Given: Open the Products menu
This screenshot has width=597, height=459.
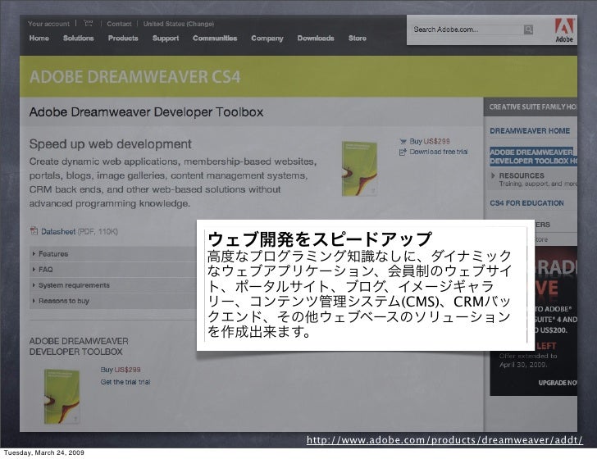Looking at the screenshot, I should 123,38.
